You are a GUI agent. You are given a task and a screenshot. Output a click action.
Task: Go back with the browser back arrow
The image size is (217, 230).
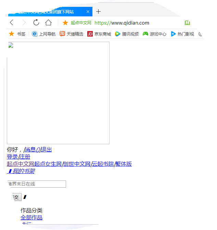12,23
